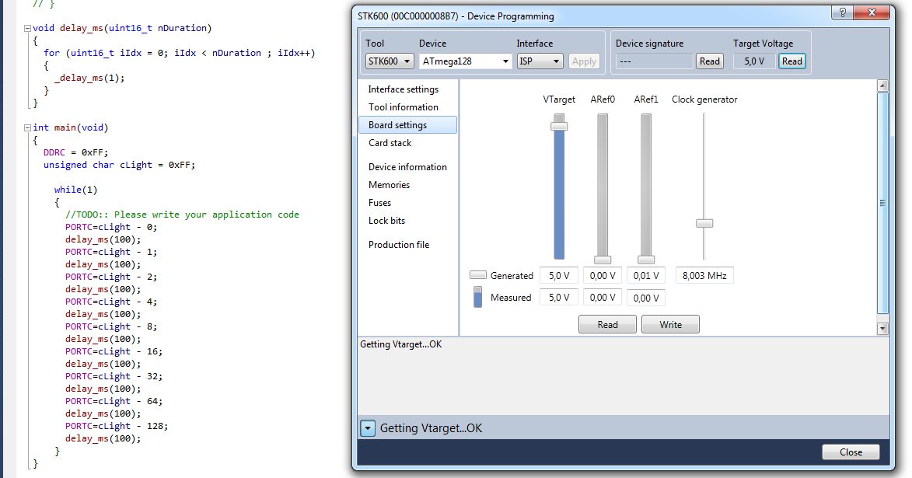Click the help question mark icon
Viewport: 912px width, 478px height.
pos(843,12)
